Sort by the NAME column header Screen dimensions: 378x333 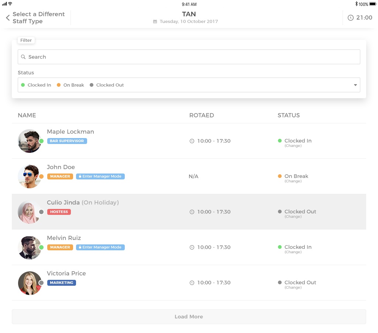point(27,115)
